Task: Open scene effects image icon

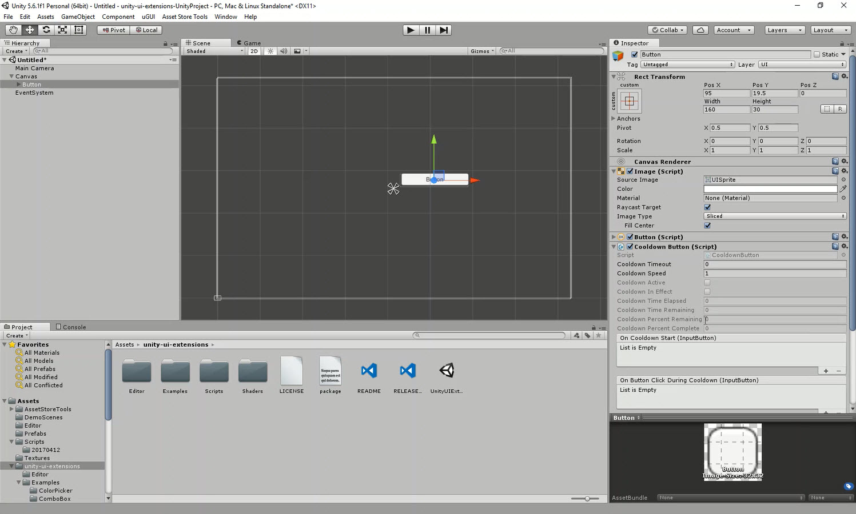Action: (297, 51)
